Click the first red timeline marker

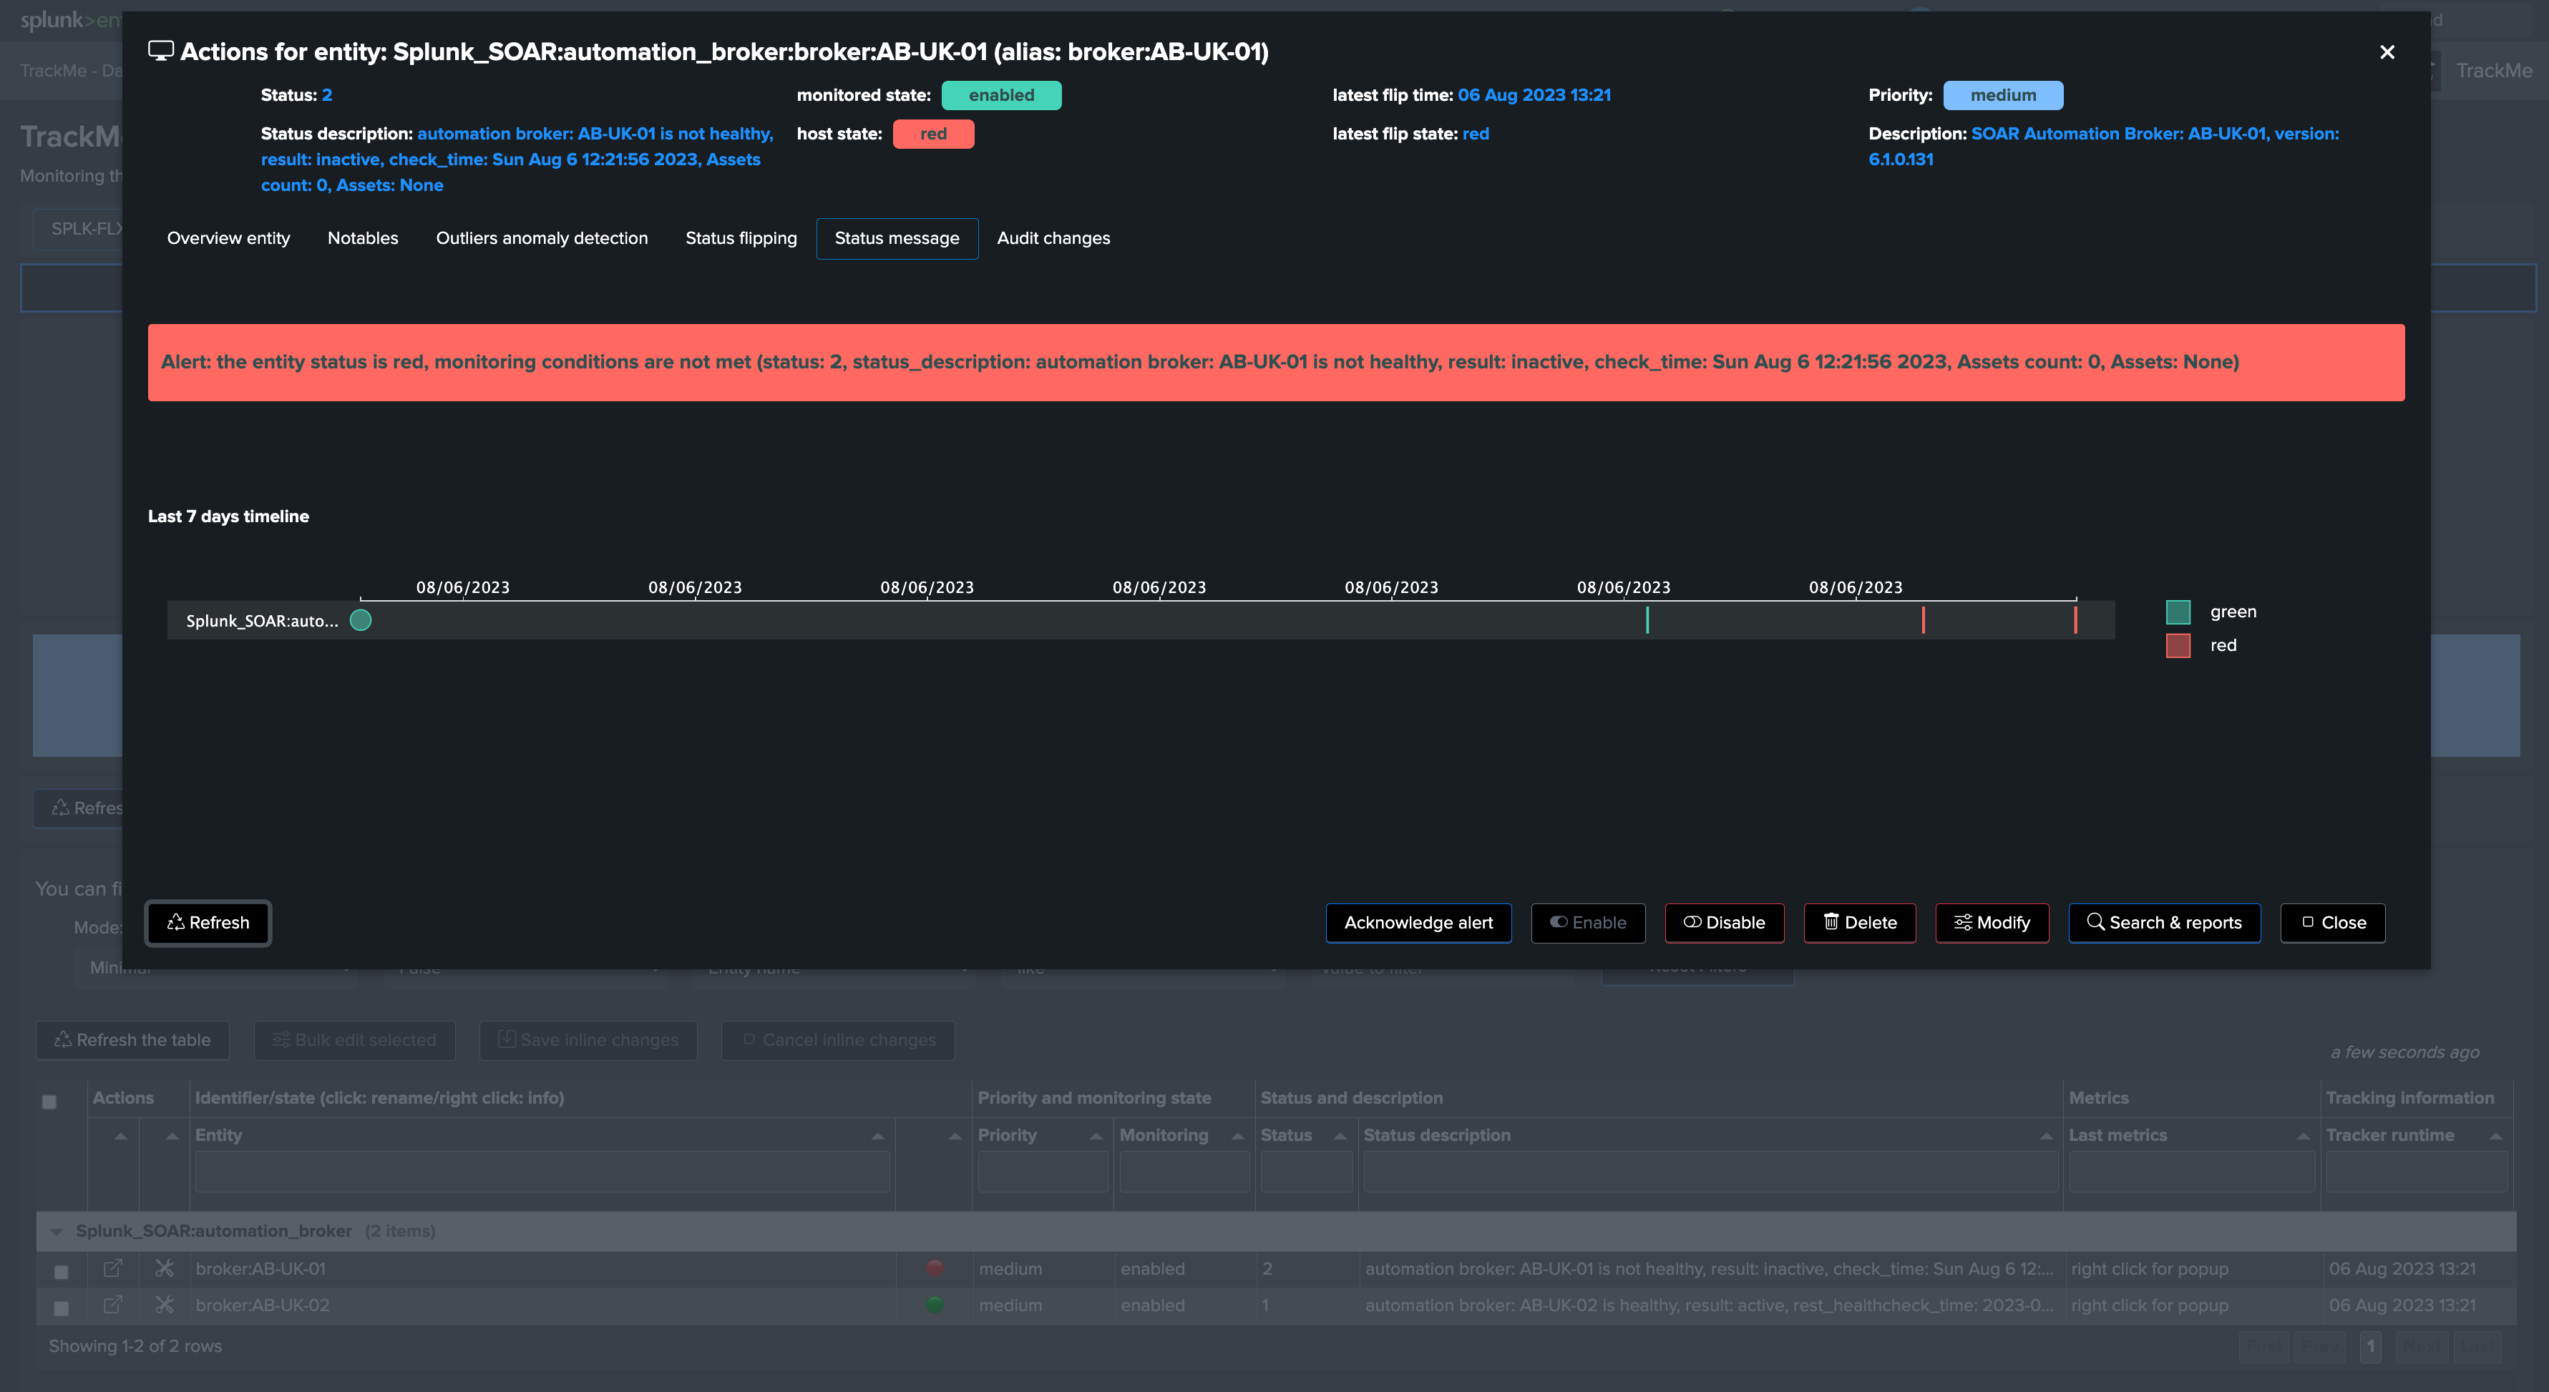(x=1924, y=620)
